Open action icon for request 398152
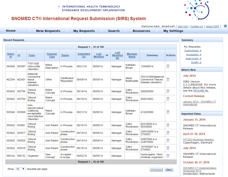 pos(168,156)
